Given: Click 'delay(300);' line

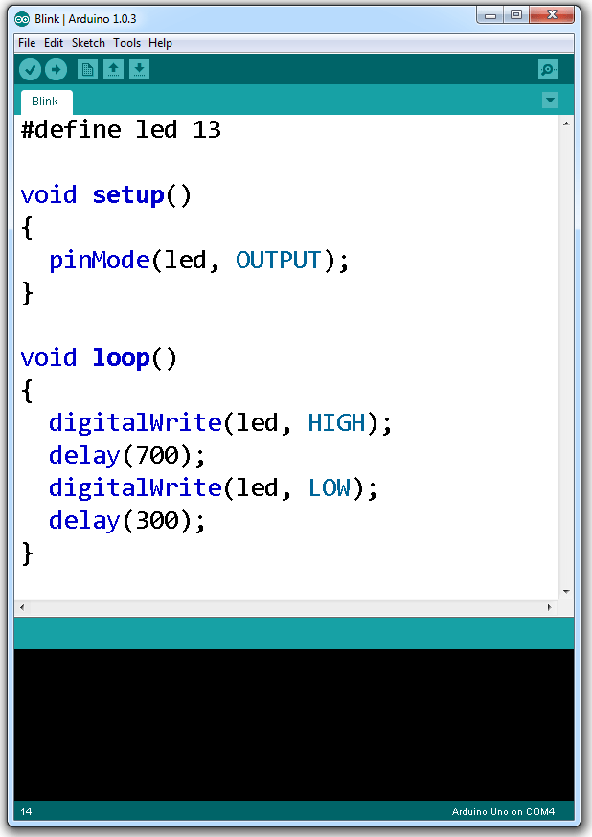Looking at the screenshot, I should click(127, 521).
